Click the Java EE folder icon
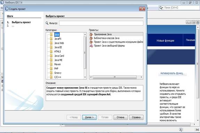 [51, 47]
